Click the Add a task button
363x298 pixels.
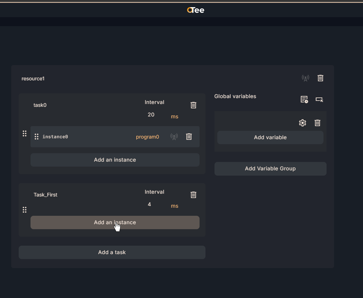click(x=112, y=252)
